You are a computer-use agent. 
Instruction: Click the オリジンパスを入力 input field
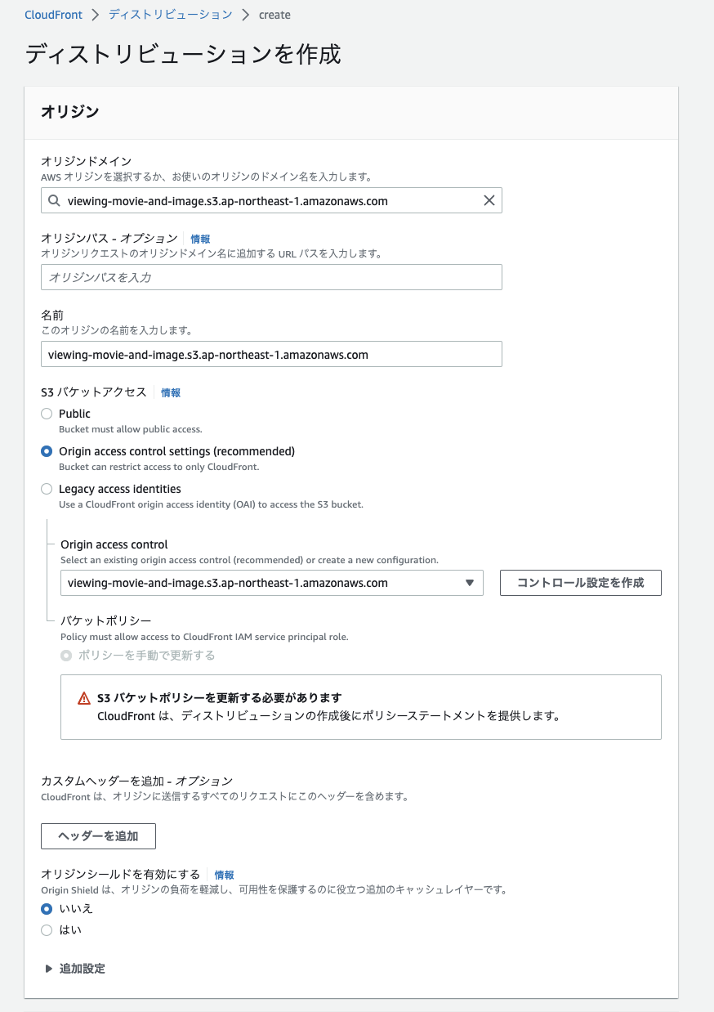270,277
